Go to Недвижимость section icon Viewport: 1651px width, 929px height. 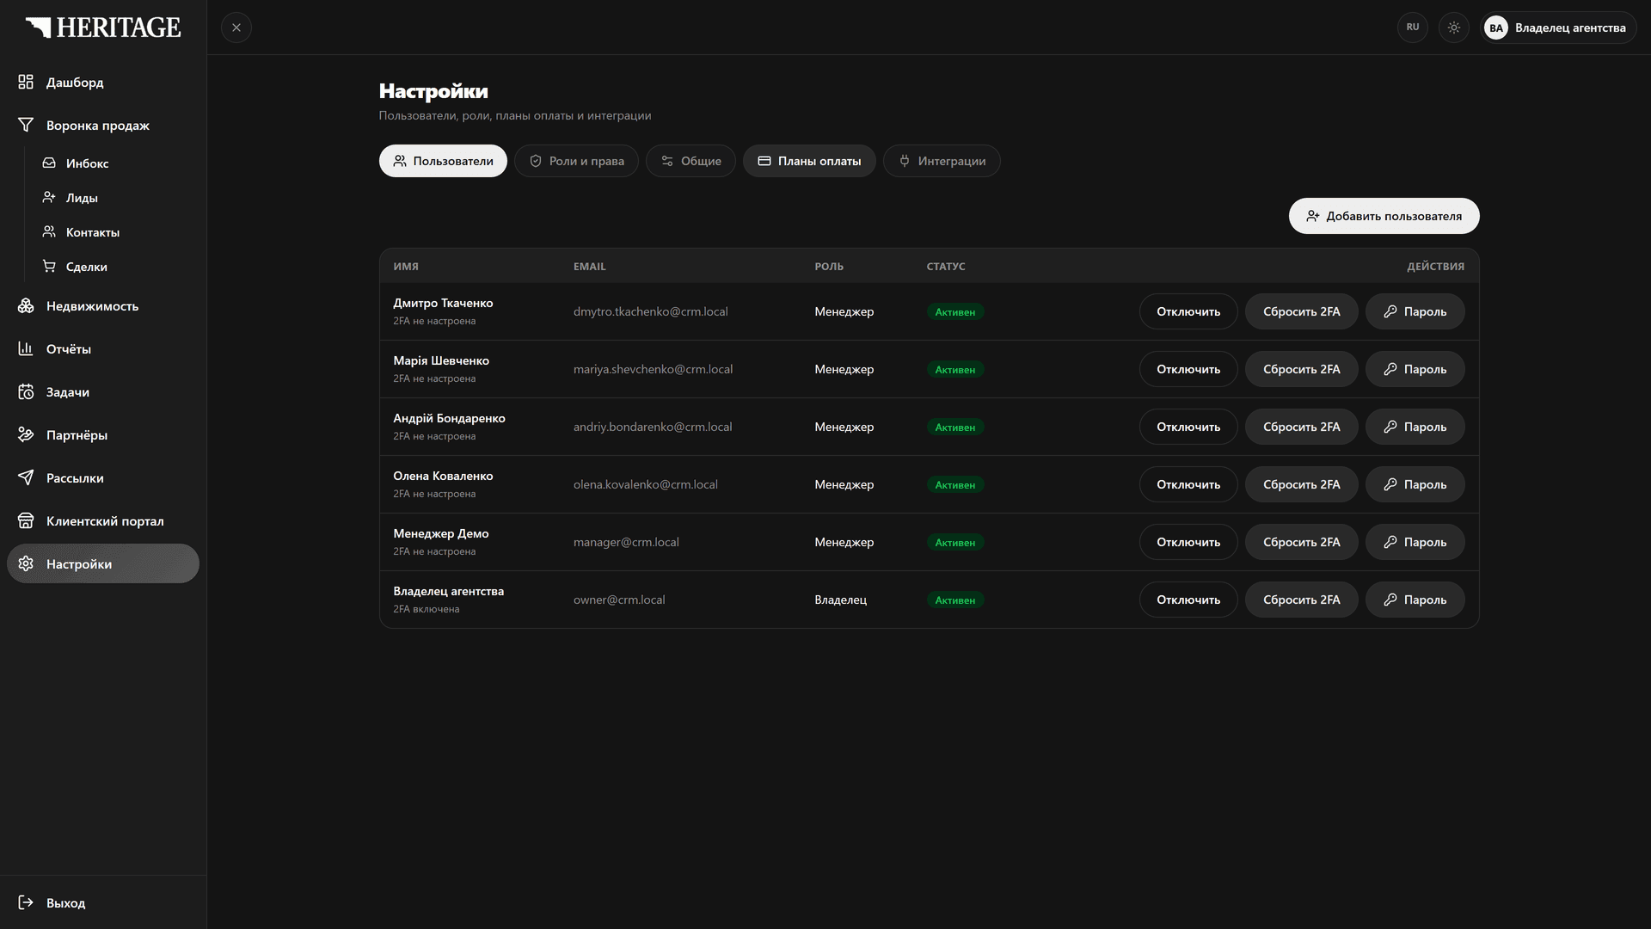click(x=26, y=305)
